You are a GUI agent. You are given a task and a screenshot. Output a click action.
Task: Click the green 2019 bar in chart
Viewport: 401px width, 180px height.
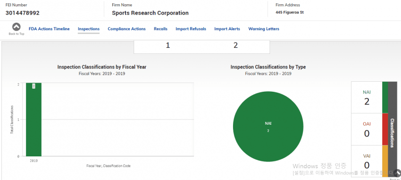tap(34, 120)
